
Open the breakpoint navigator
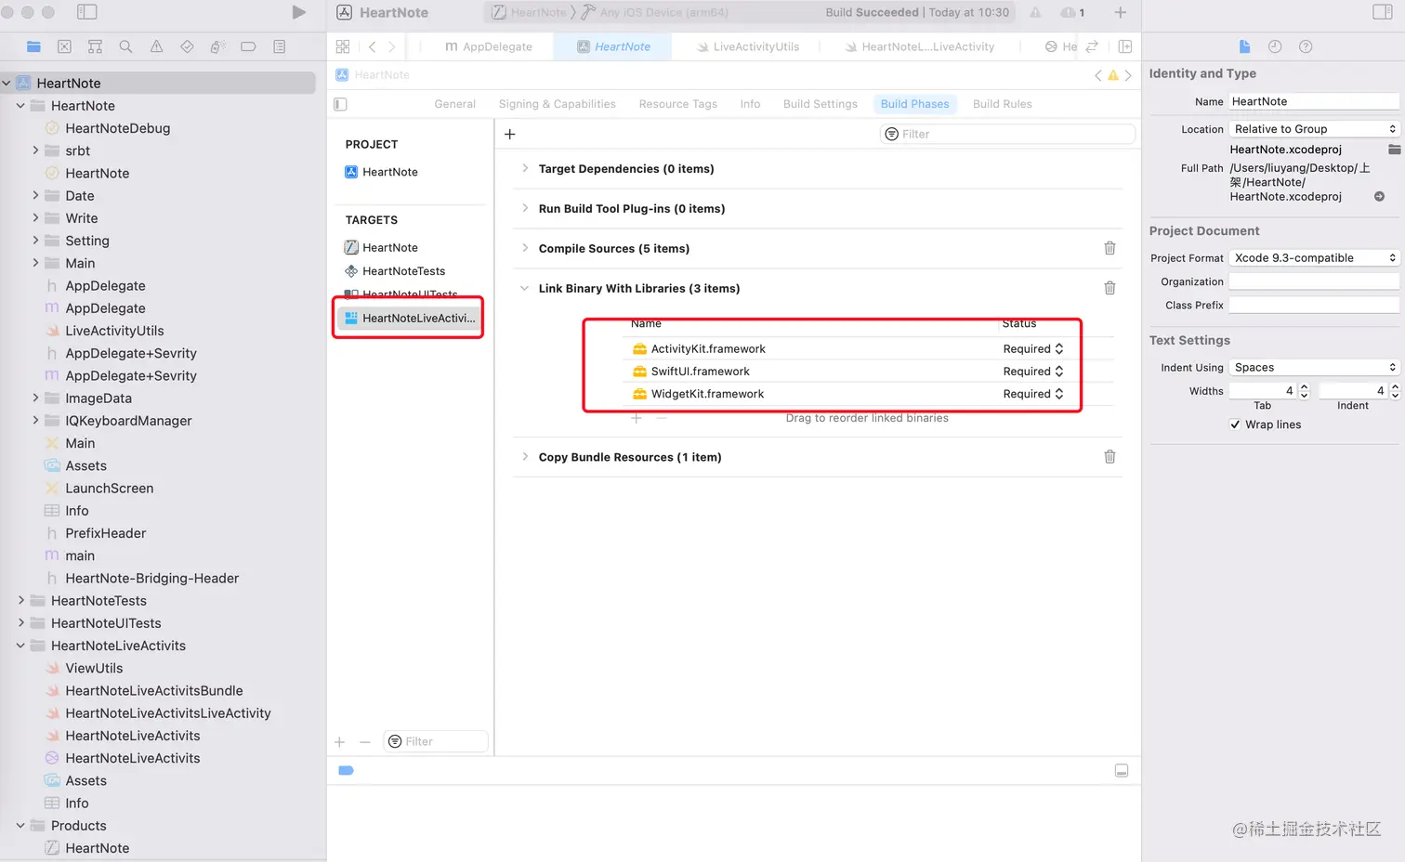point(248,46)
